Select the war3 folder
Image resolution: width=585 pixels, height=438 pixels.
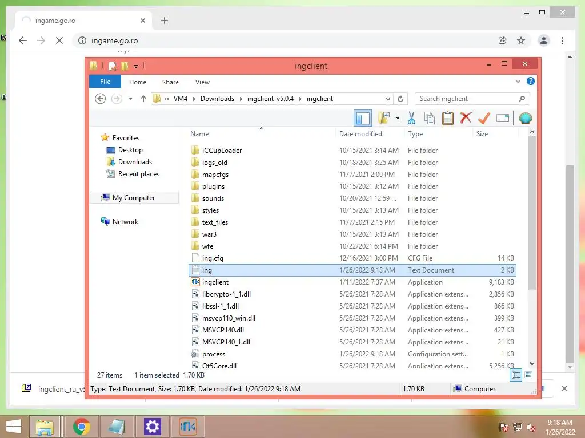(x=352, y=234)
